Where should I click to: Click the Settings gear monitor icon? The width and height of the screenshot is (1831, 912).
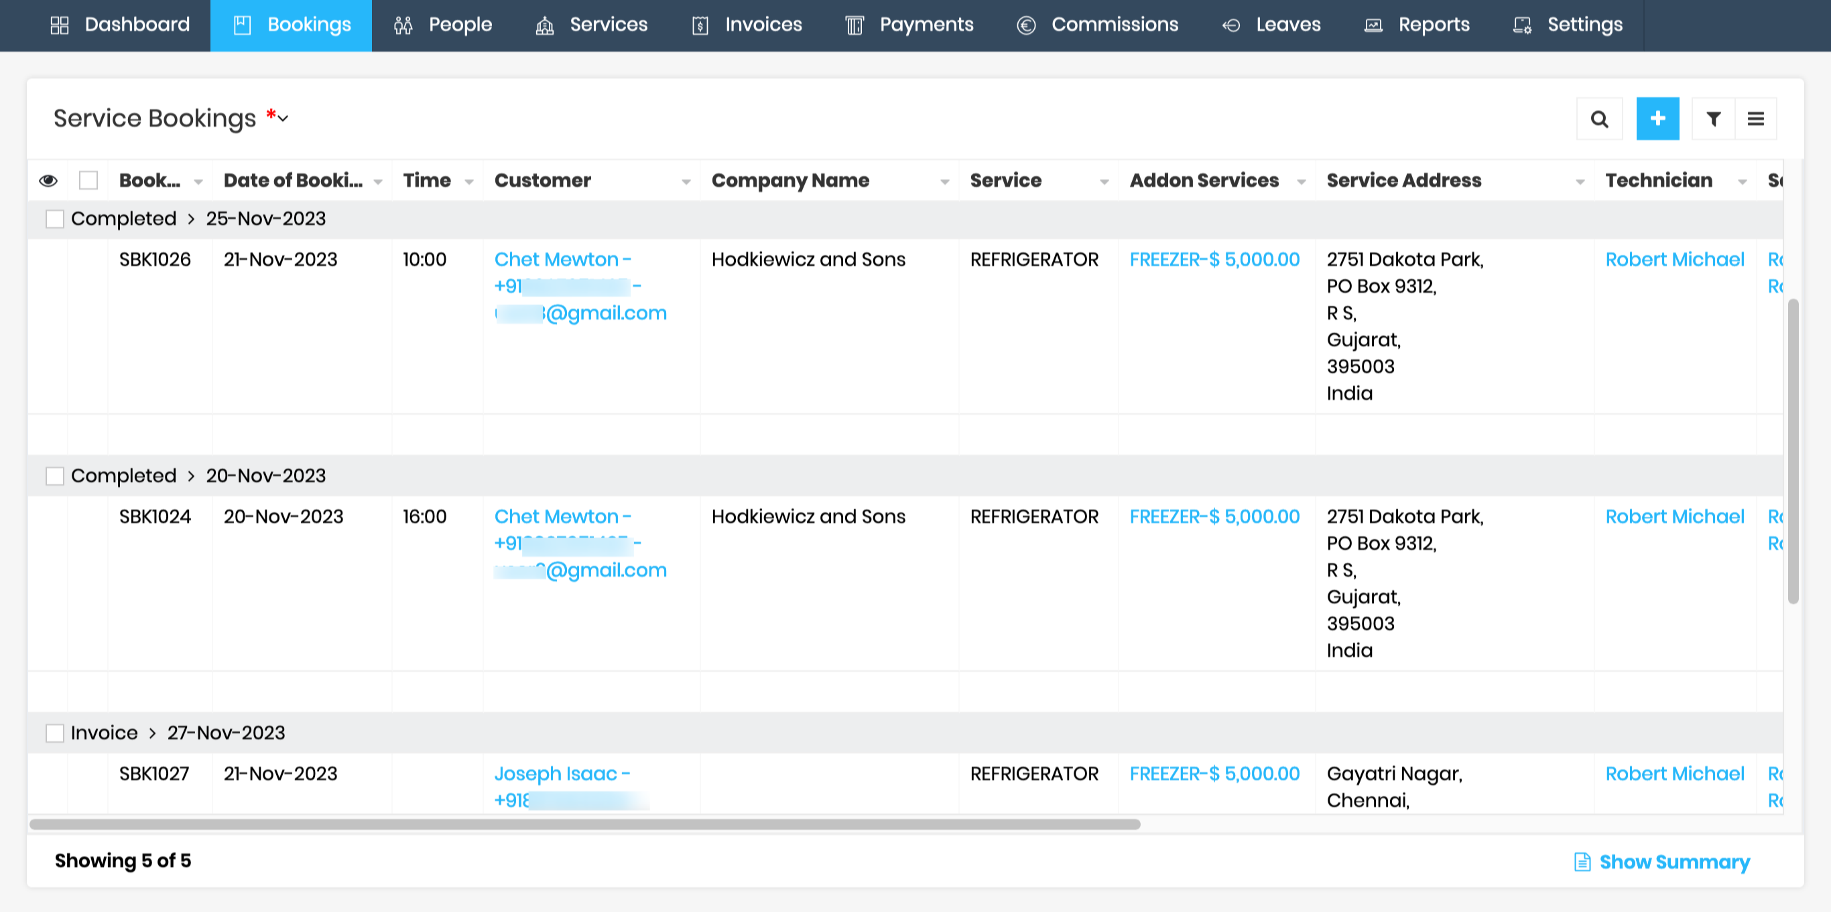pyautogui.click(x=1522, y=25)
